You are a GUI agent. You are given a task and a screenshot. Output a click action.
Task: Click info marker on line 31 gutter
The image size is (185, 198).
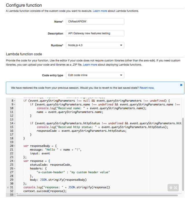[x=8, y=187]
